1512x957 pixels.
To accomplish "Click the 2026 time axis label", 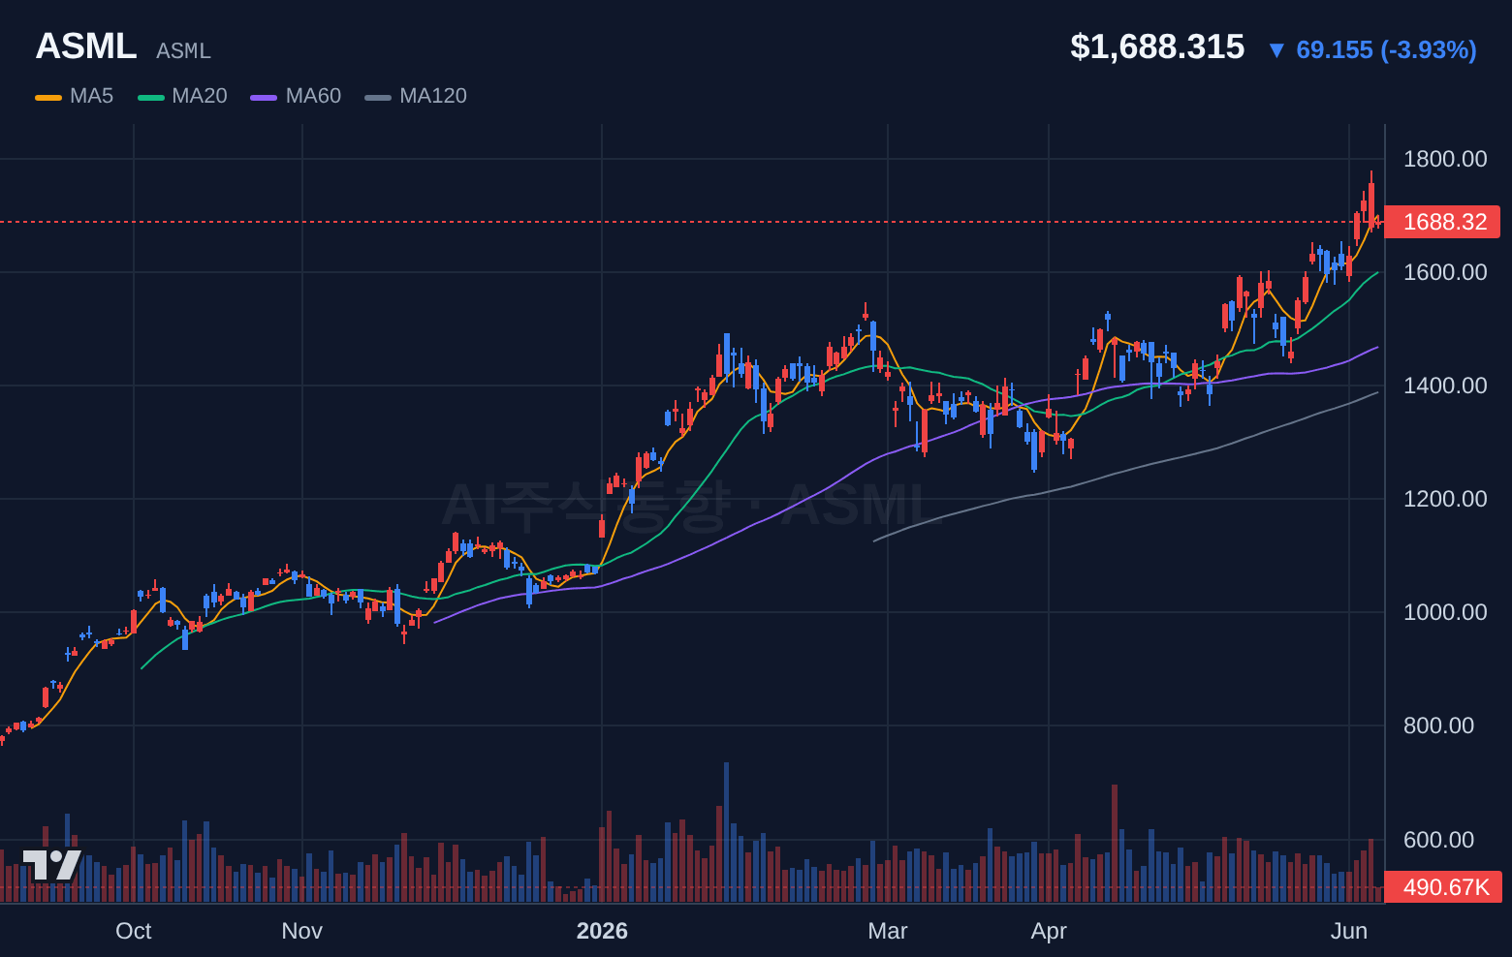I will 602,931.
